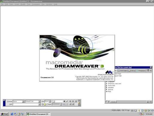Dismiss the Dreamweaver 3 splash screen

click(77, 58)
